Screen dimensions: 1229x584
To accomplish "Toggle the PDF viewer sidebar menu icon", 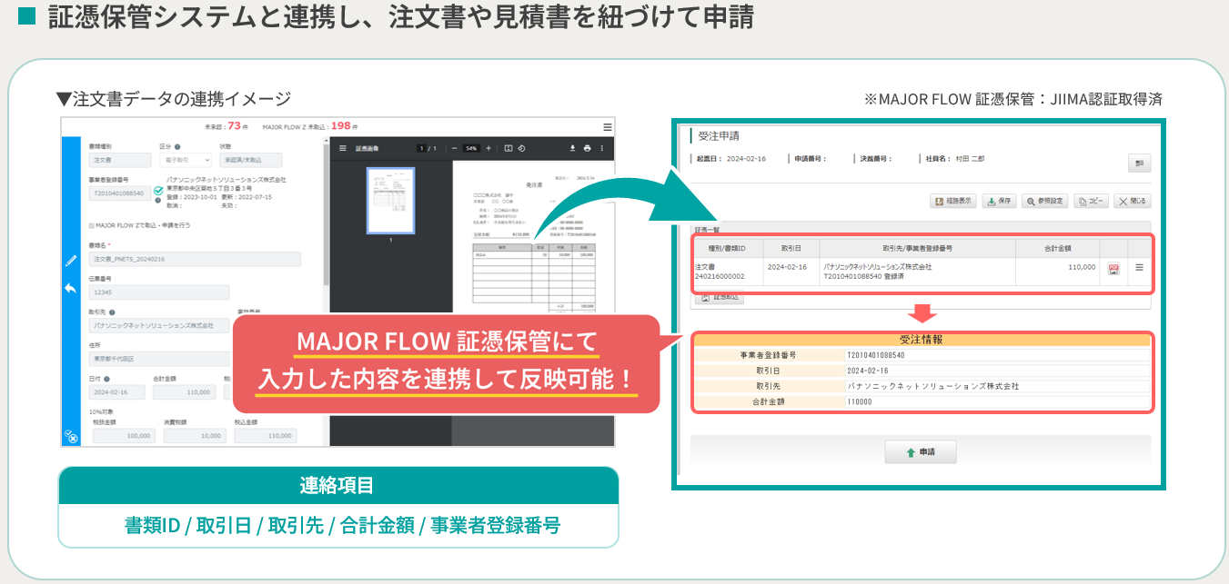I will click(x=343, y=148).
